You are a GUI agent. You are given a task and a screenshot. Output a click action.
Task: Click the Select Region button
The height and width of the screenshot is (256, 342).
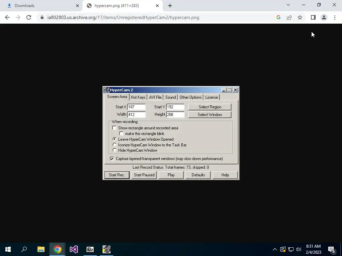coord(210,107)
